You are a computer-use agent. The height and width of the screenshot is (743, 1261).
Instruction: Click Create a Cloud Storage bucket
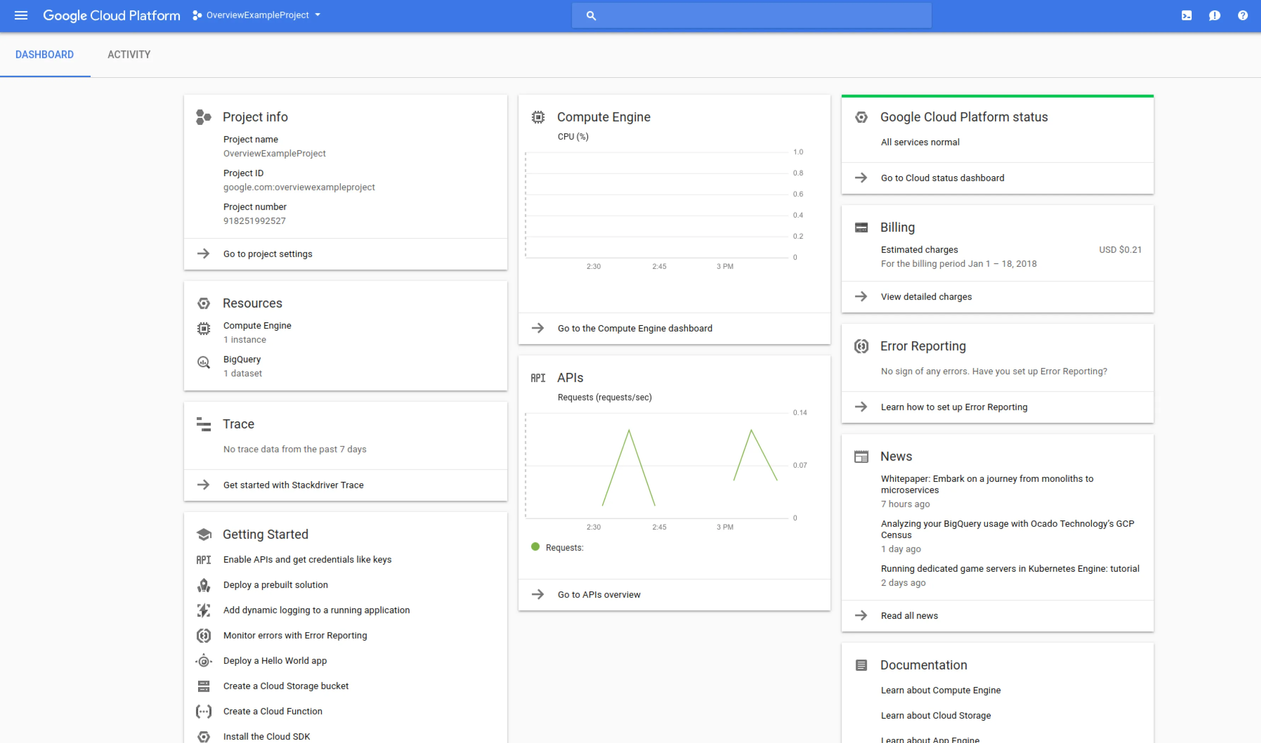point(286,686)
